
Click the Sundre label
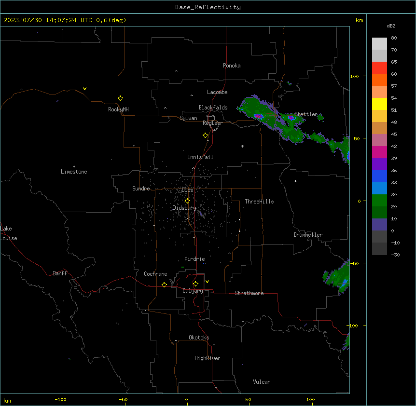pyautogui.click(x=141, y=189)
